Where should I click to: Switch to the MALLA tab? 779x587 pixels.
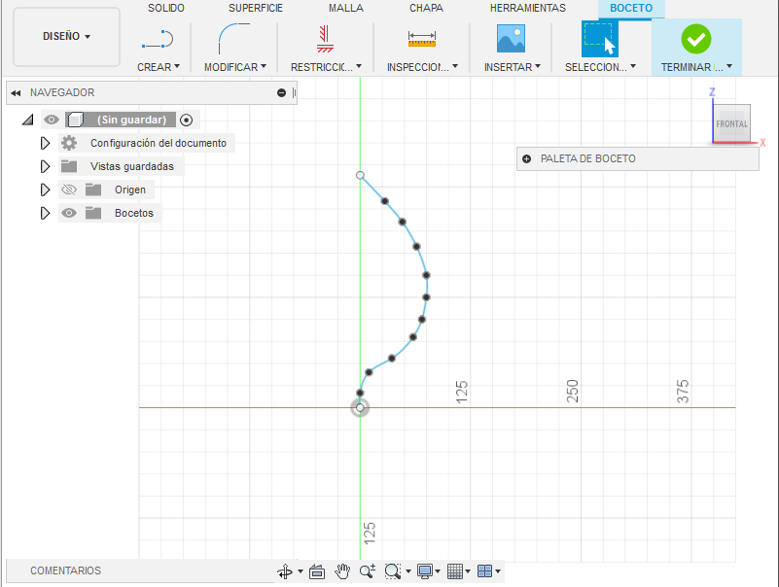pyautogui.click(x=346, y=8)
